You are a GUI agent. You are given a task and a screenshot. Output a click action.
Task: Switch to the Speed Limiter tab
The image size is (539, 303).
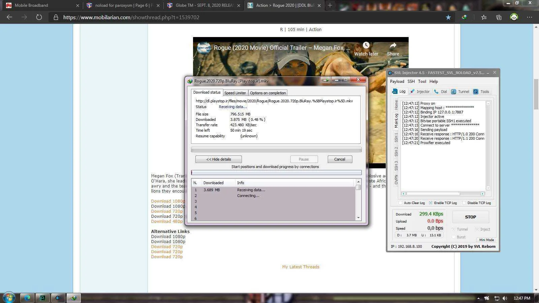pos(235,93)
